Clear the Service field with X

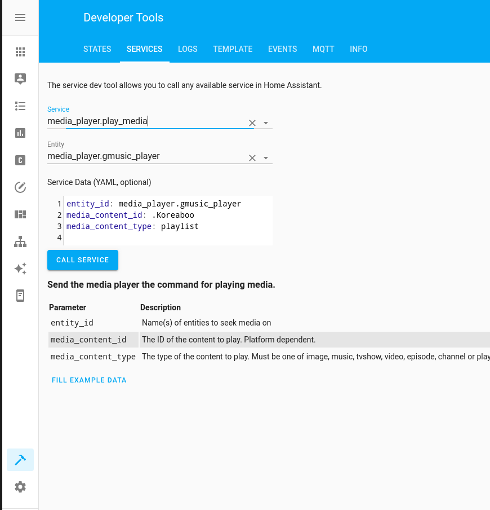pos(252,123)
